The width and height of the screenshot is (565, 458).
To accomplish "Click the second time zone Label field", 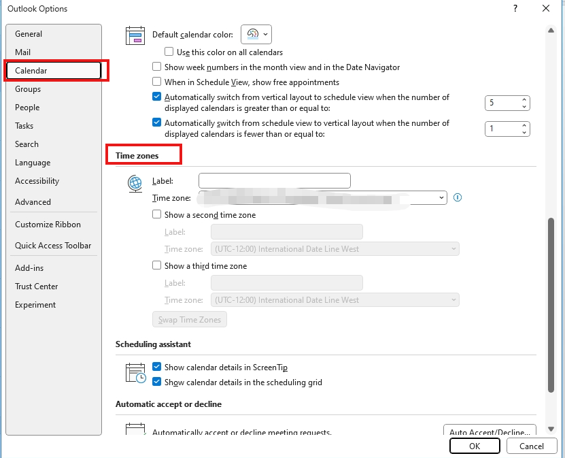I will click(287, 231).
